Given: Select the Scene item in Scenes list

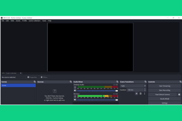Looking at the screenshot, I should click(18, 85).
